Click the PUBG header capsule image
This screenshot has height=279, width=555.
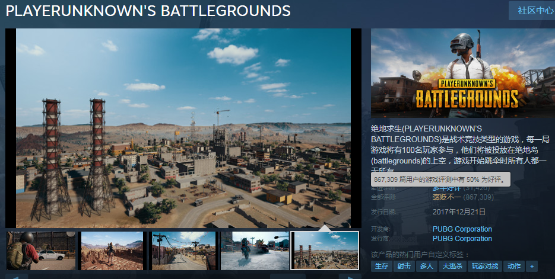(x=463, y=73)
